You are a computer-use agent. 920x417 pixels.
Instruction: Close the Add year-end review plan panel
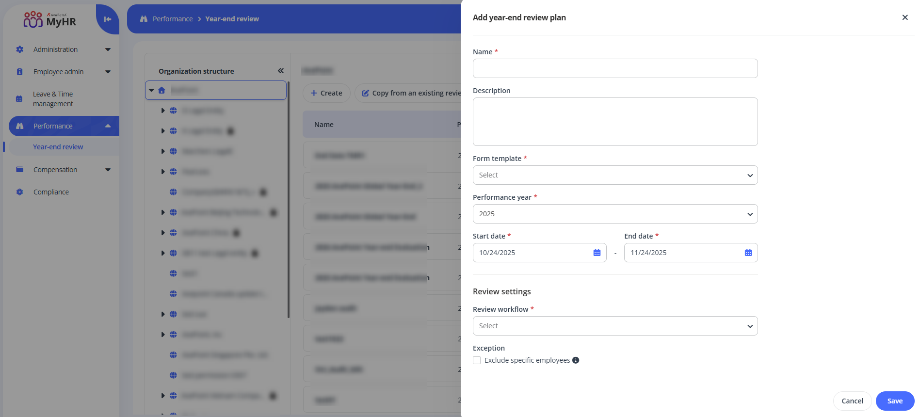[905, 17]
